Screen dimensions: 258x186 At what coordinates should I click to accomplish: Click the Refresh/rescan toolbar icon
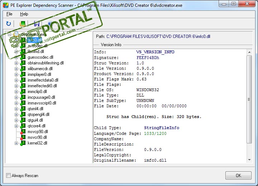pyautogui.click(x=8, y=24)
